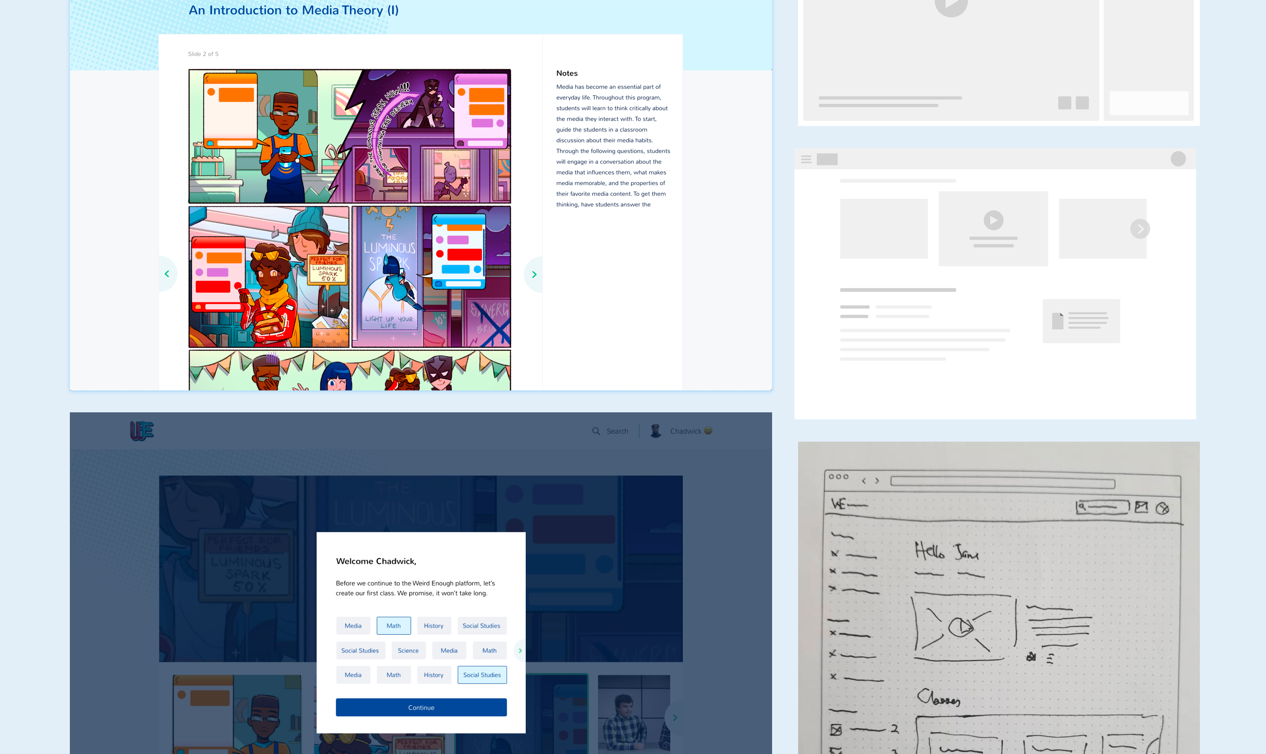Open the sketched mail envelope icon
Screen dimensions: 1266x754
[1141, 507]
